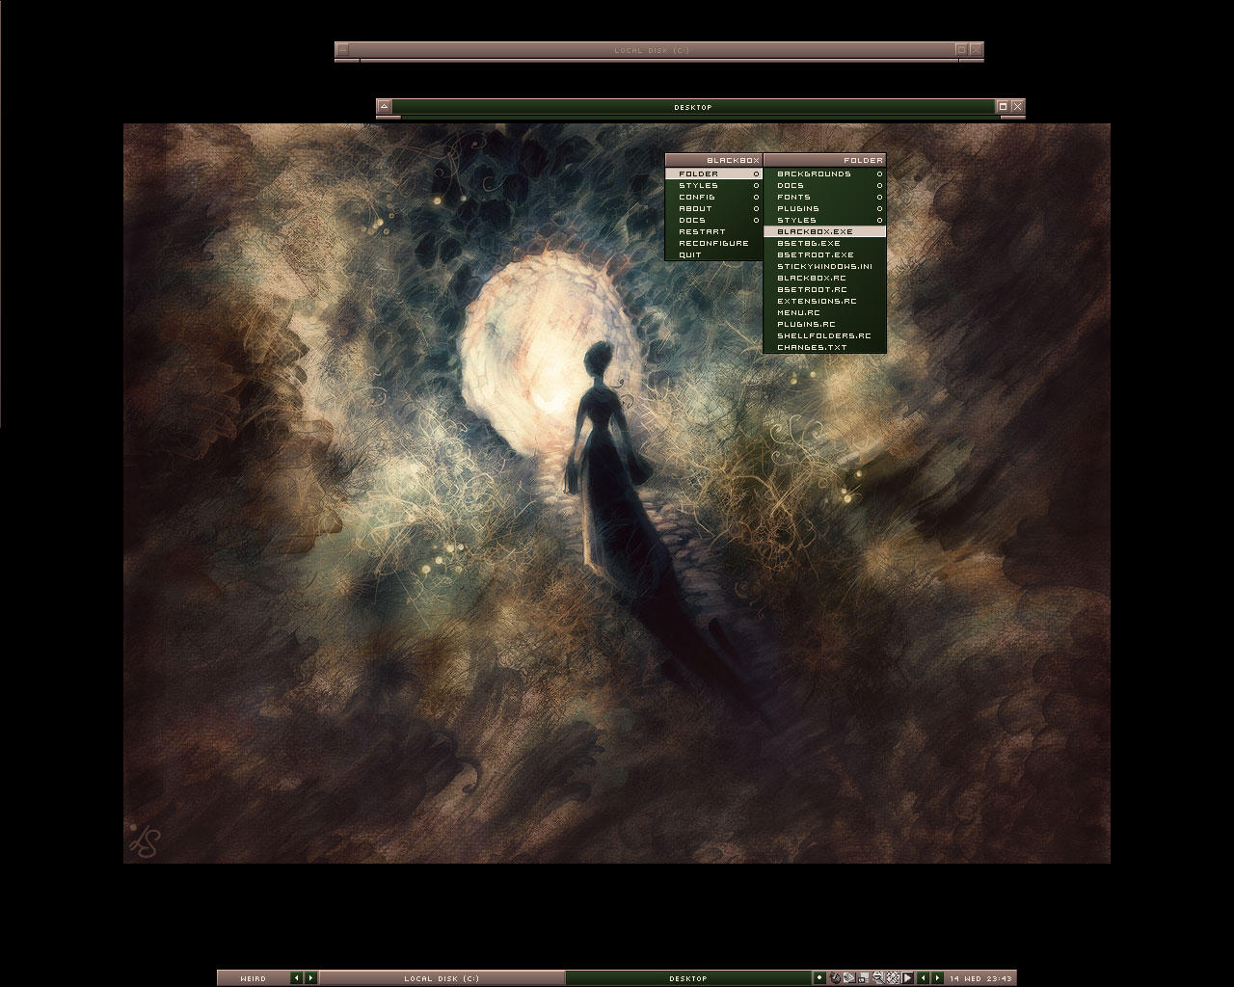The width and height of the screenshot is (1234, 987).
Task: Open Docs folder in the Folder submenu
Action: tap(824, 185)
